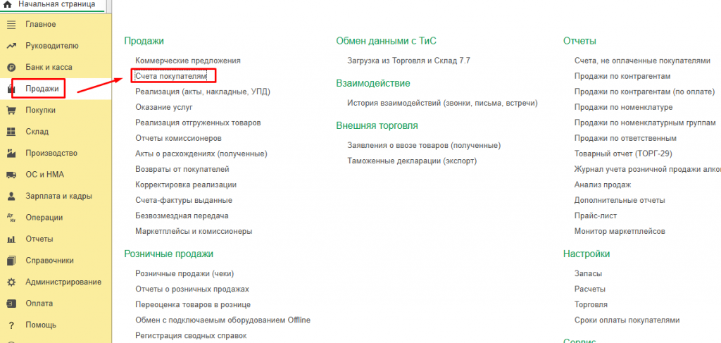Open Прайс-лист
721x343 pixels.
point(596,216)
